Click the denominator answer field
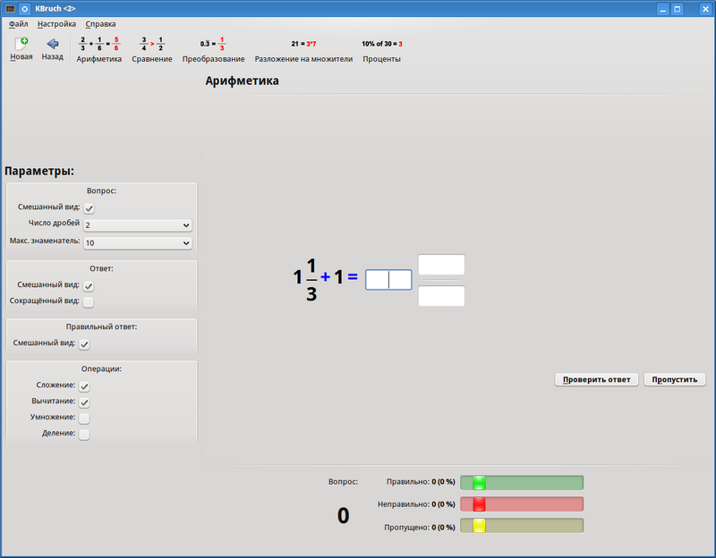716x558 pixels. [x=441, y=296]
